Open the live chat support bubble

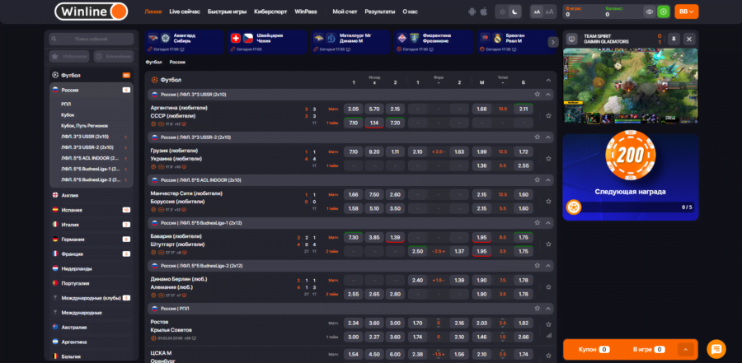pyautogui.click(x=716, y=348)
